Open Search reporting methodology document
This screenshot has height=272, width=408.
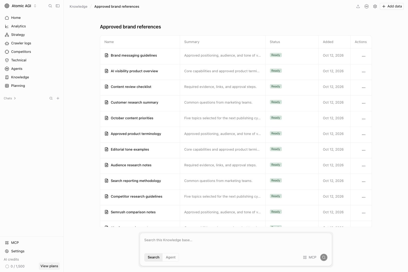coord(136,181)
